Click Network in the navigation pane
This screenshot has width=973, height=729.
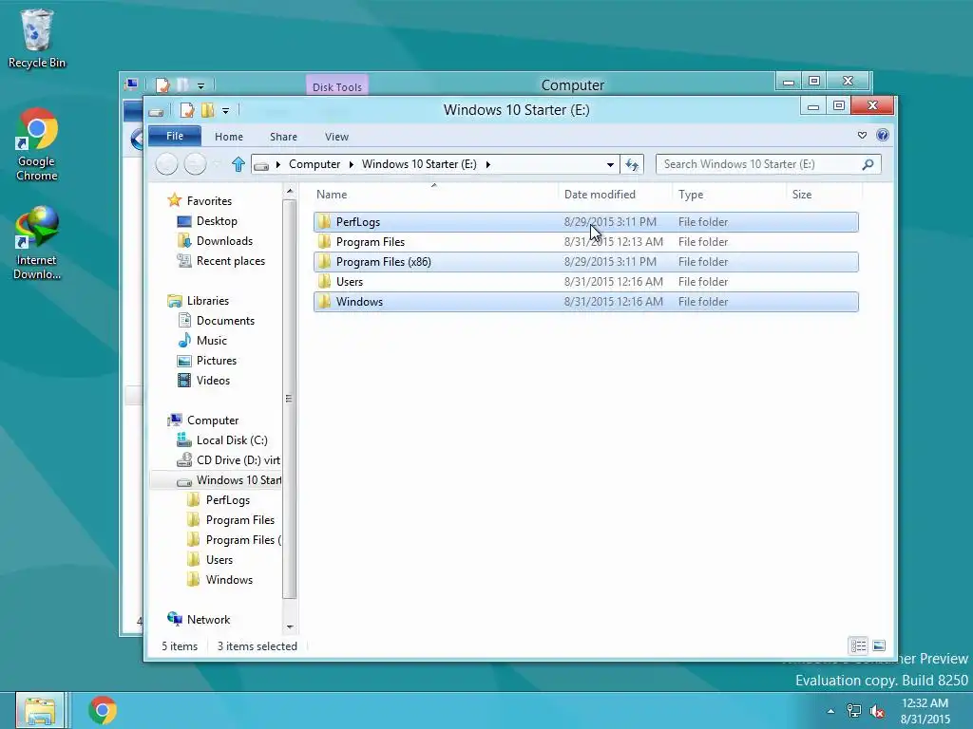(208, 619)
